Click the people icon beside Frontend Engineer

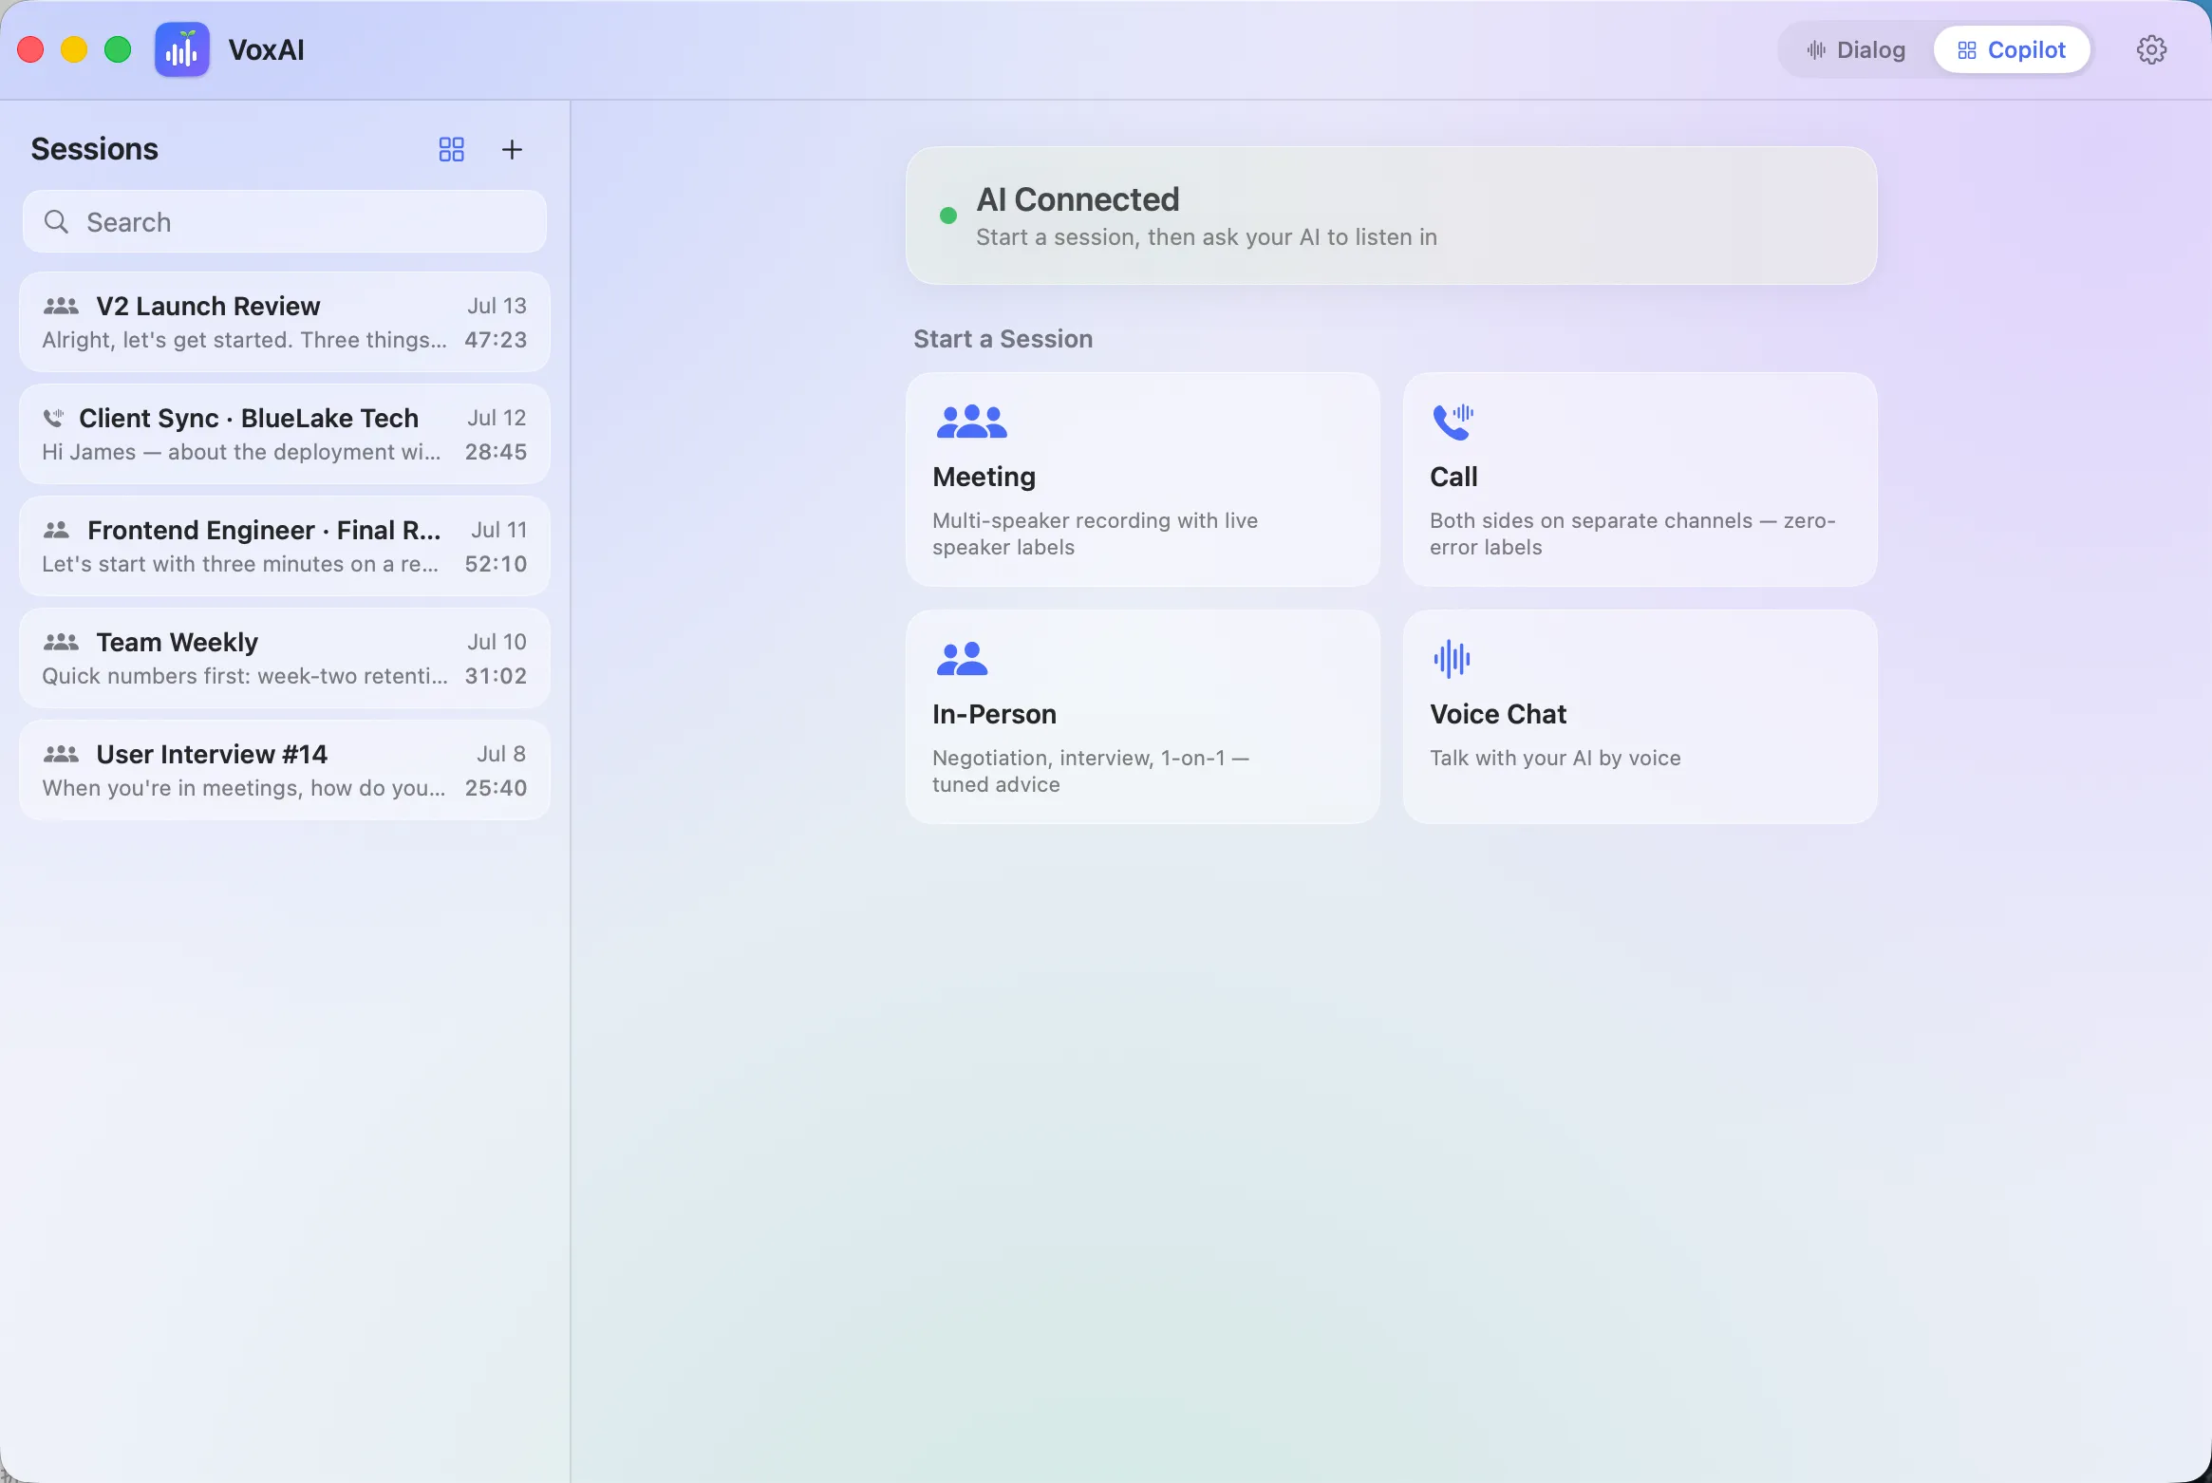(x=57, y=530)
